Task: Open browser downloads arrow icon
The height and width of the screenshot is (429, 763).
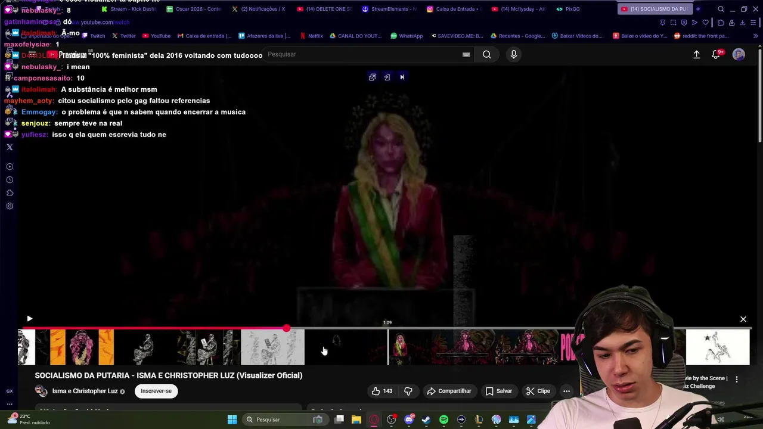Action: [x=742, y=23]
